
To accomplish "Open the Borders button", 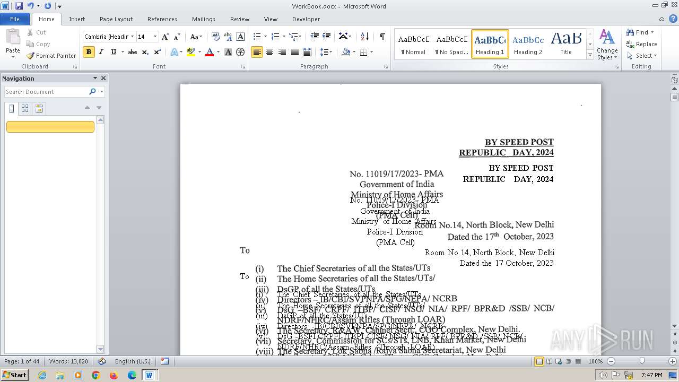I will tap(363, 52).
